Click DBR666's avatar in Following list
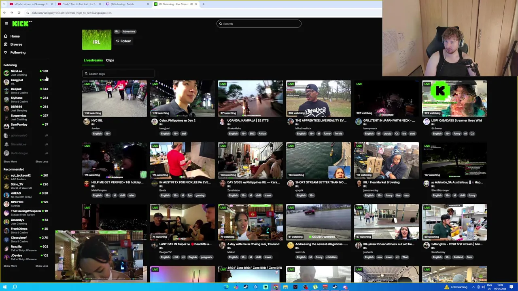Image resolution: width=518 pixels, height=291 pixels. (x=6, y=108)
